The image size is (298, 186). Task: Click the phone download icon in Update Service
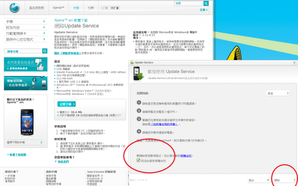pyautogui.click(x=138, y=73)
